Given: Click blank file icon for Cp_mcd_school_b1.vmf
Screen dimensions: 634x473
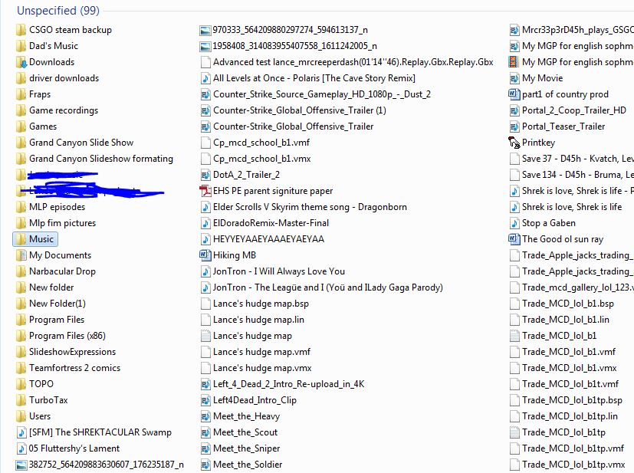Looking at the screenshot, I should point(205,143).
